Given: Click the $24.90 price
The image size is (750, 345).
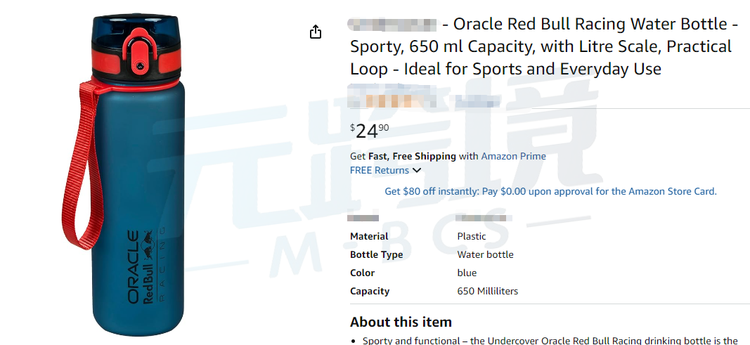Looking at the screenshot, I should [x=369, y=131].
